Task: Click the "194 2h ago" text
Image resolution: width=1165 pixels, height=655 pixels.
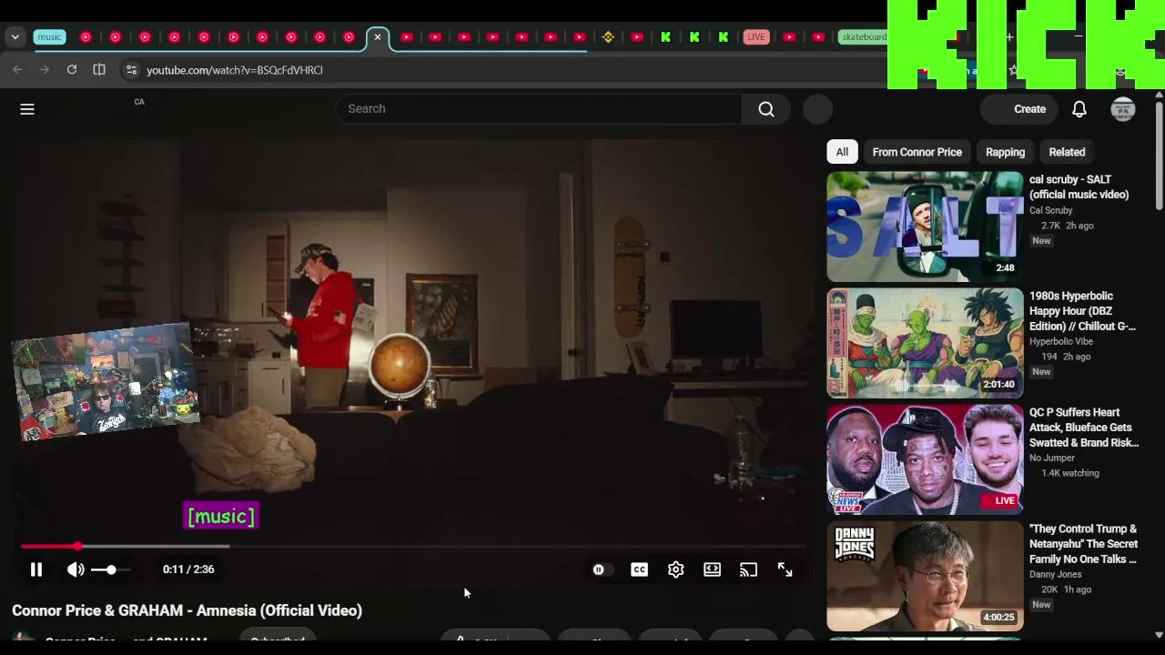Action: [1066, 357]
